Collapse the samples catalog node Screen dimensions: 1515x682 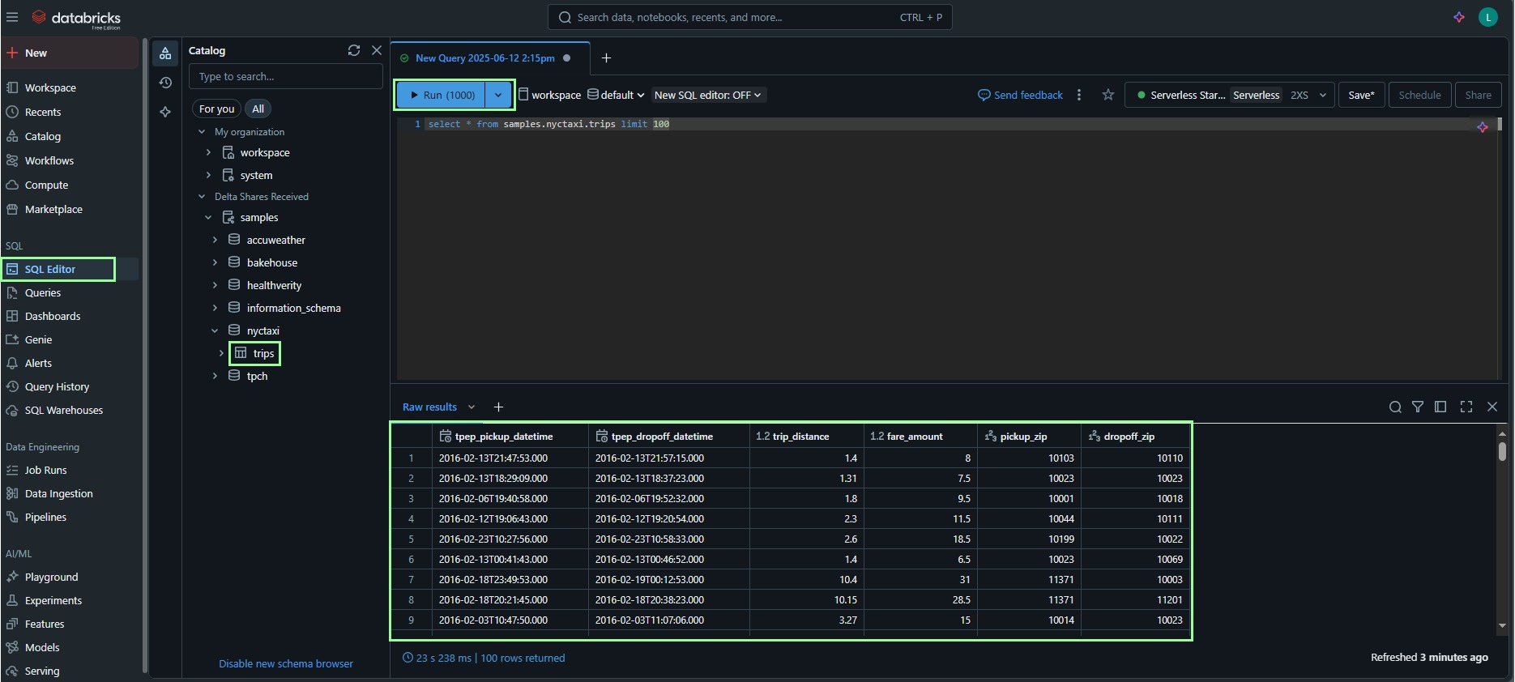pyautogui.click(x=208, y=217)
